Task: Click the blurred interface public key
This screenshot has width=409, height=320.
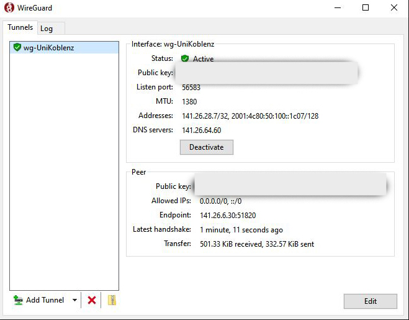Action: 266,73
